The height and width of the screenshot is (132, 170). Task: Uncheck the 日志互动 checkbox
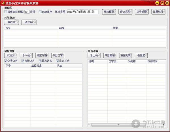tap(58, 61)
